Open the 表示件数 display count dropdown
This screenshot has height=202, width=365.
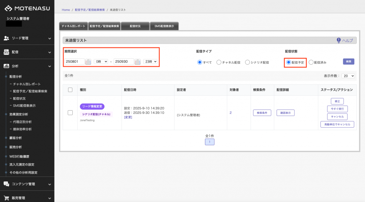348,76
